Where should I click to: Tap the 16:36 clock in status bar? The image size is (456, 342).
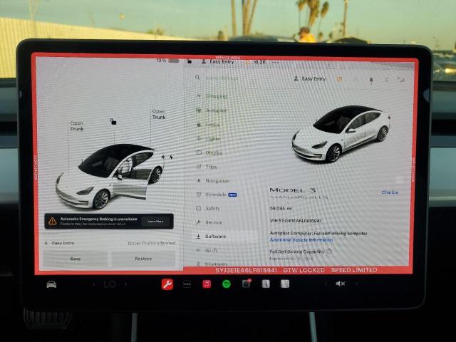tap(259, 62)
